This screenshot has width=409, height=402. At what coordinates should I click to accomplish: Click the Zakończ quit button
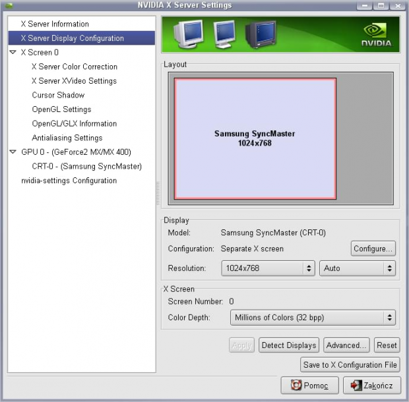371,385
